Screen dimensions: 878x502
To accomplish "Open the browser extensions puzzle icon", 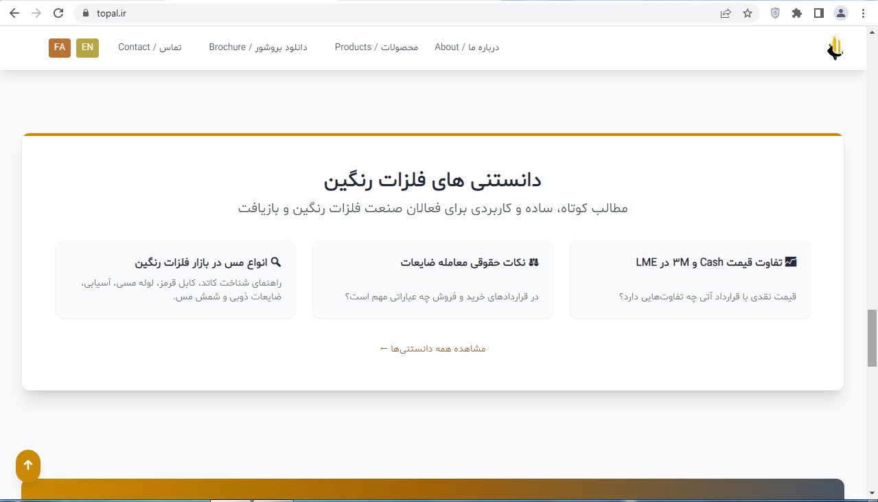I will pos(796,12).
